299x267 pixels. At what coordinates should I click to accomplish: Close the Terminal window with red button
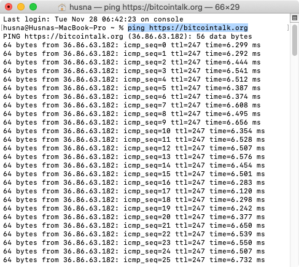click(x=9, y=7)
